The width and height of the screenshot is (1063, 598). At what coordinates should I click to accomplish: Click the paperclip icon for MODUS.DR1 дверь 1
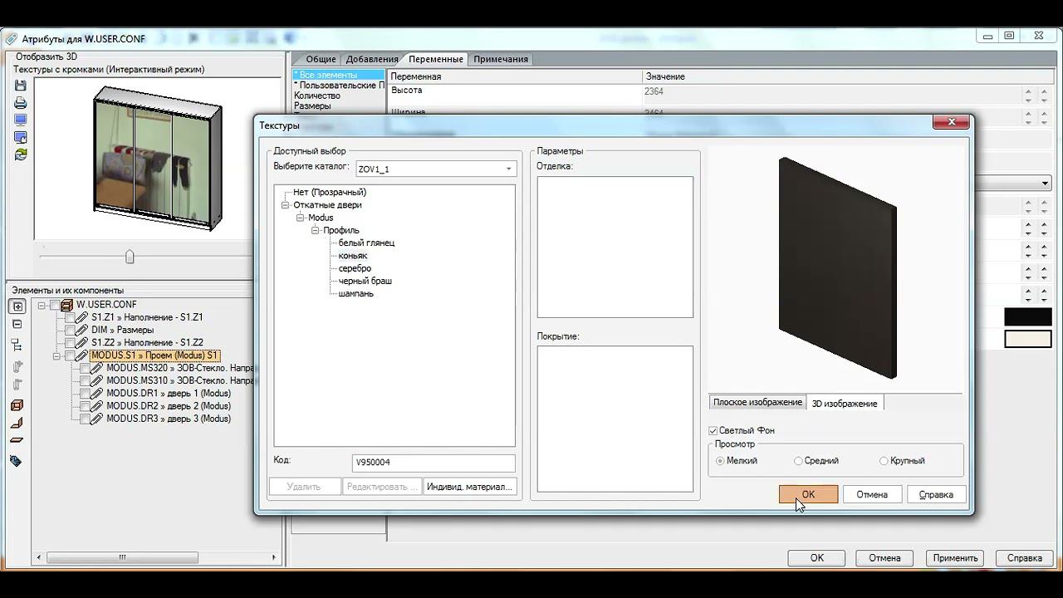click(x=97, y=393)
